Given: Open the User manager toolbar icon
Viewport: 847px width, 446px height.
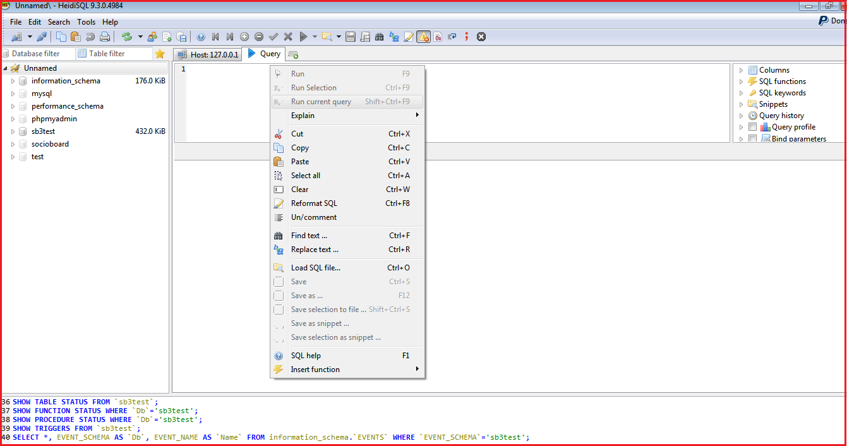Looking at the screenshot, I should 152,37.
